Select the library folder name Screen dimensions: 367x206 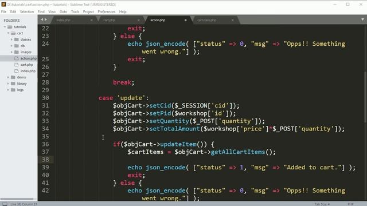point(22,84)
